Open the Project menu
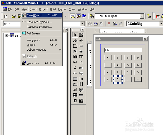The width and height of the screenshot is (163, 135). tap(43, 9)
